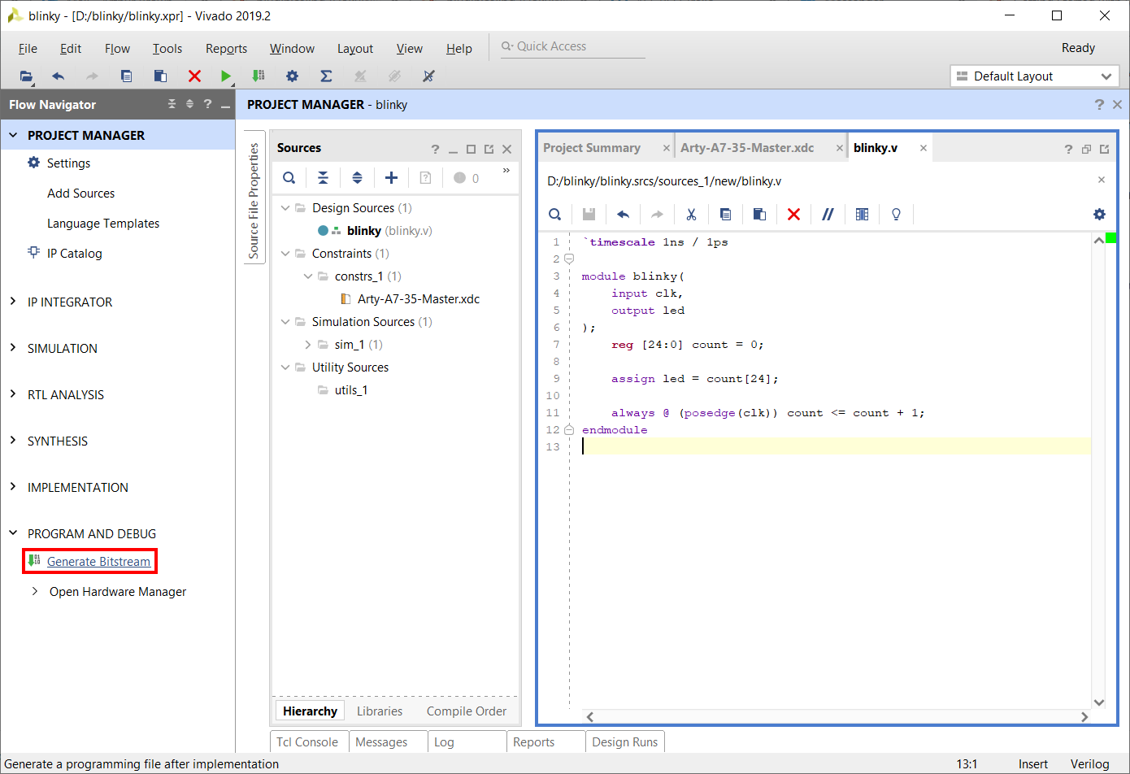Click the Generate Bitstream icon in main toolbar
Screen dimensions: 1130x774
coord(259,76)
